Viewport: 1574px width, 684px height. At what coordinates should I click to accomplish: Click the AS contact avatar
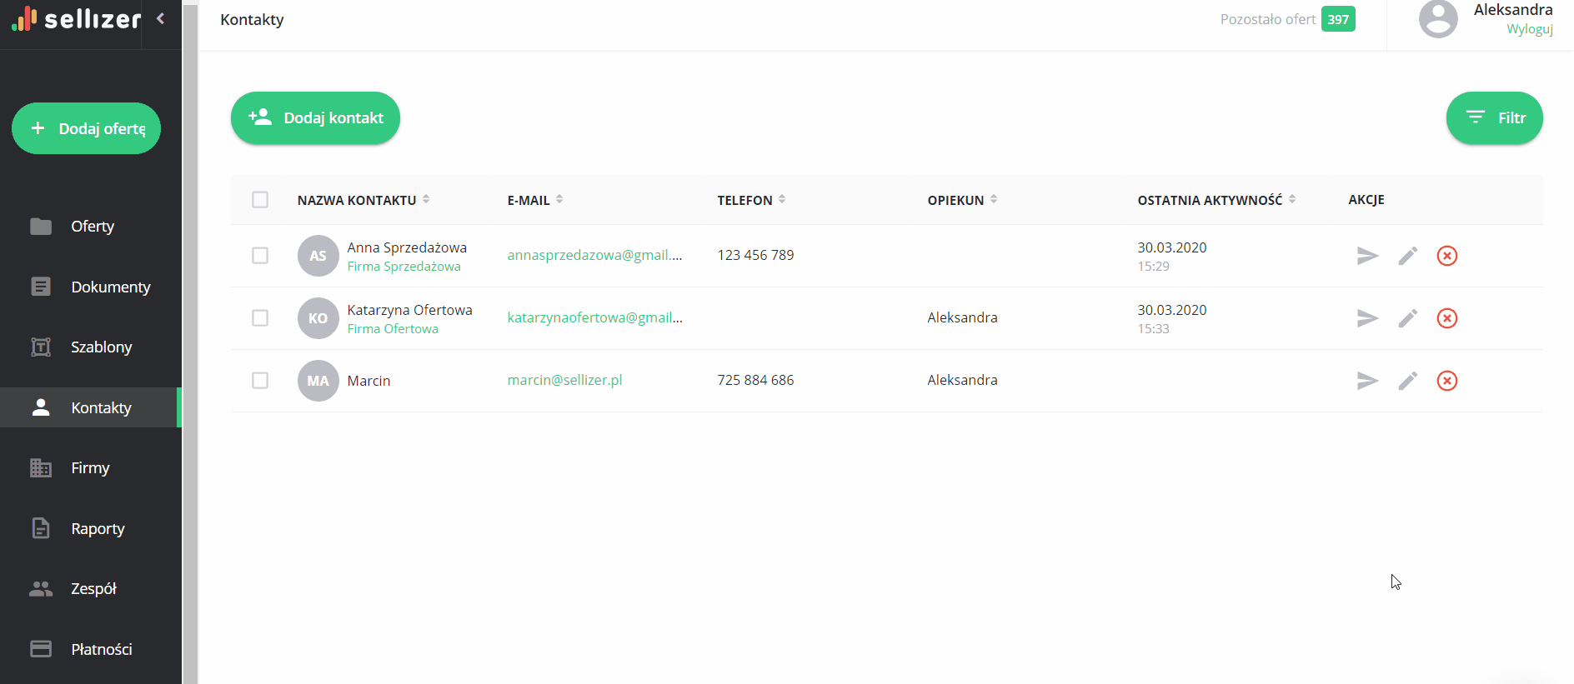tap(318, 256)
